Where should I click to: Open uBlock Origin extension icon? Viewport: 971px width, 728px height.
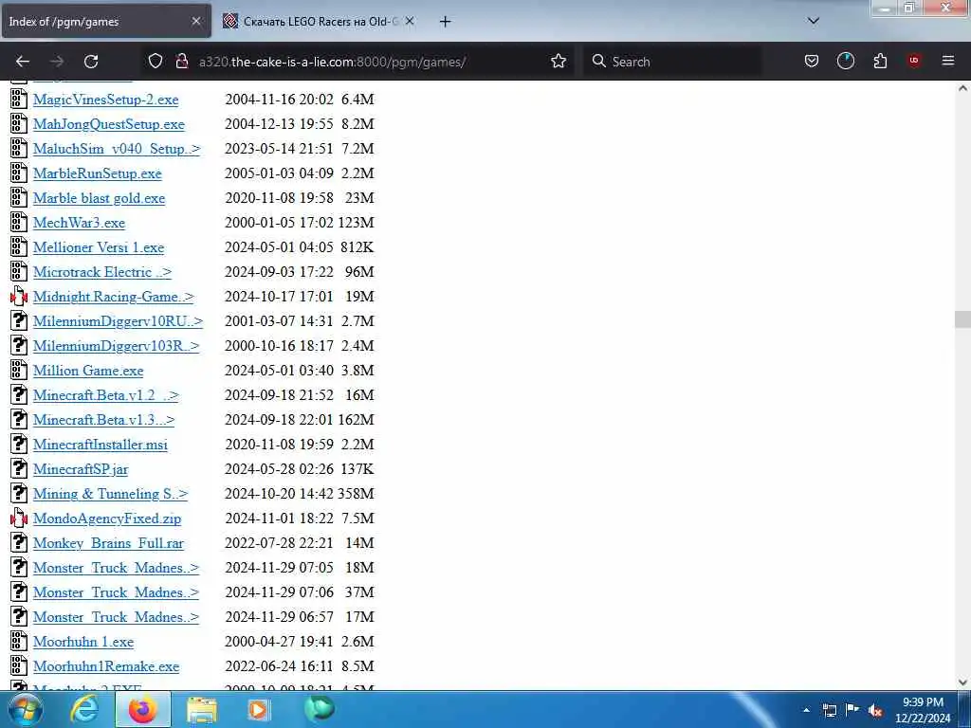pos(914,61)
